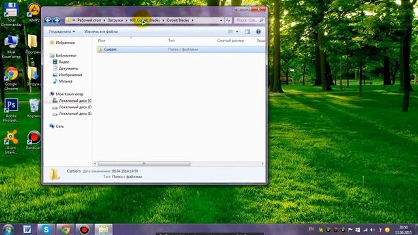Go to 003_Cobalt_Blades breadcrumb
The image size is (418, 235).
click(x=145, y=20)
